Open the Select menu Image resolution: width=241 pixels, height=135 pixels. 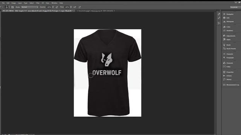coord(32,3)
